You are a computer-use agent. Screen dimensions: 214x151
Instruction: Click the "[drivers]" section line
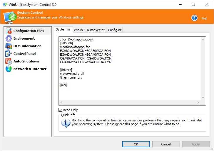tap(66, 70)
